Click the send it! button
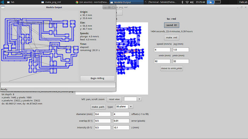248x139 pixels. (171, 25)
